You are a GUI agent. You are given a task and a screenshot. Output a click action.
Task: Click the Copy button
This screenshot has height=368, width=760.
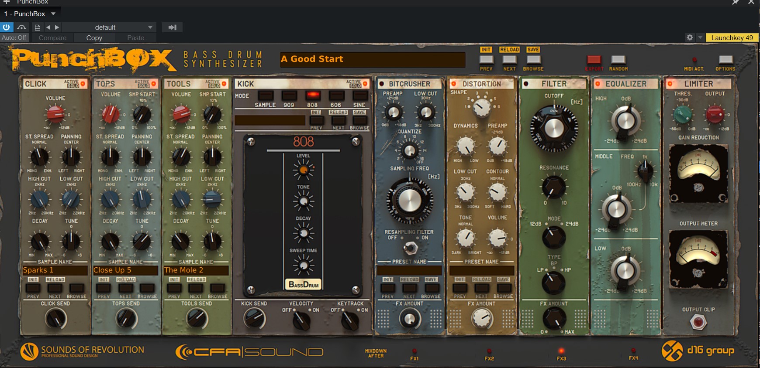point(94,38)
